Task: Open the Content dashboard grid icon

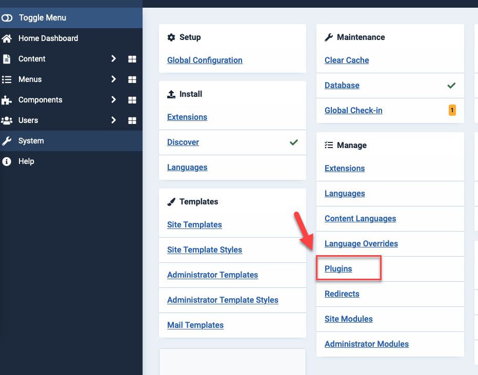Action: (132, 59)
